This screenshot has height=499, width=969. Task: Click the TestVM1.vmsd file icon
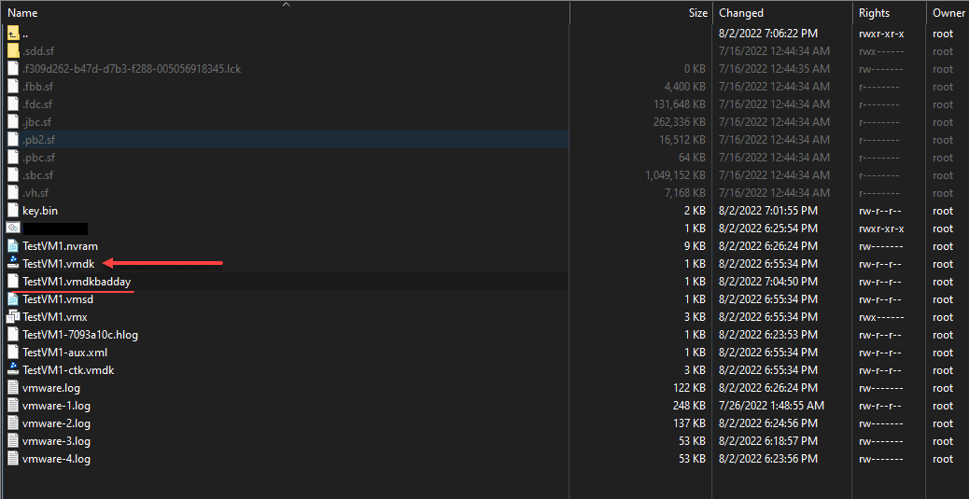13,299
